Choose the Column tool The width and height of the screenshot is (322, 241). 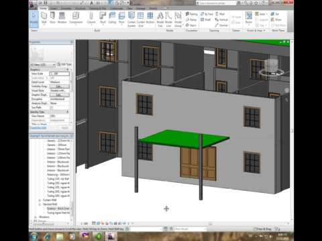click(x=91, y=18)
